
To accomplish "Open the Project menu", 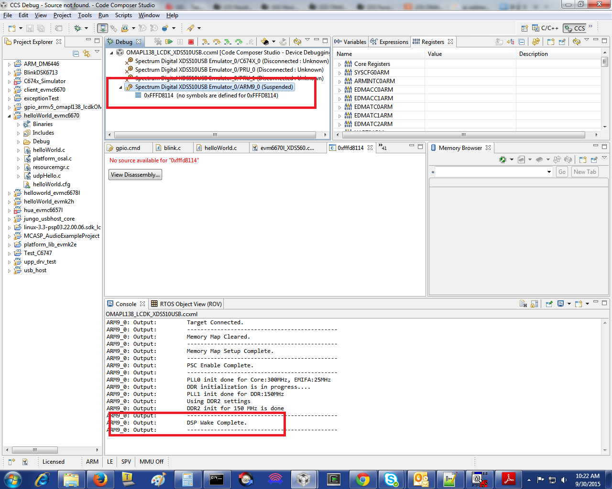I will click(x=62, y=15).
